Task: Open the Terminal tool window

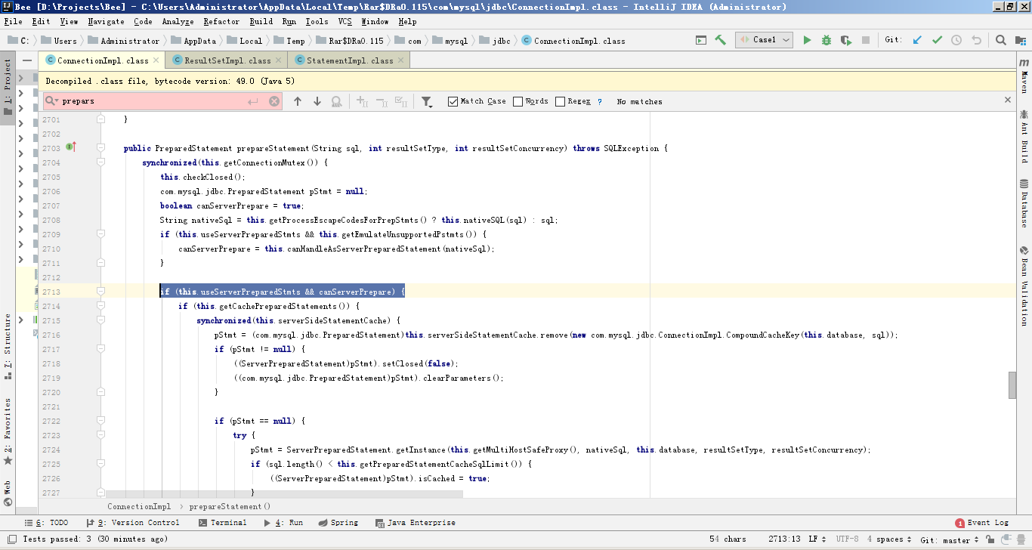Action: (223, 523)
